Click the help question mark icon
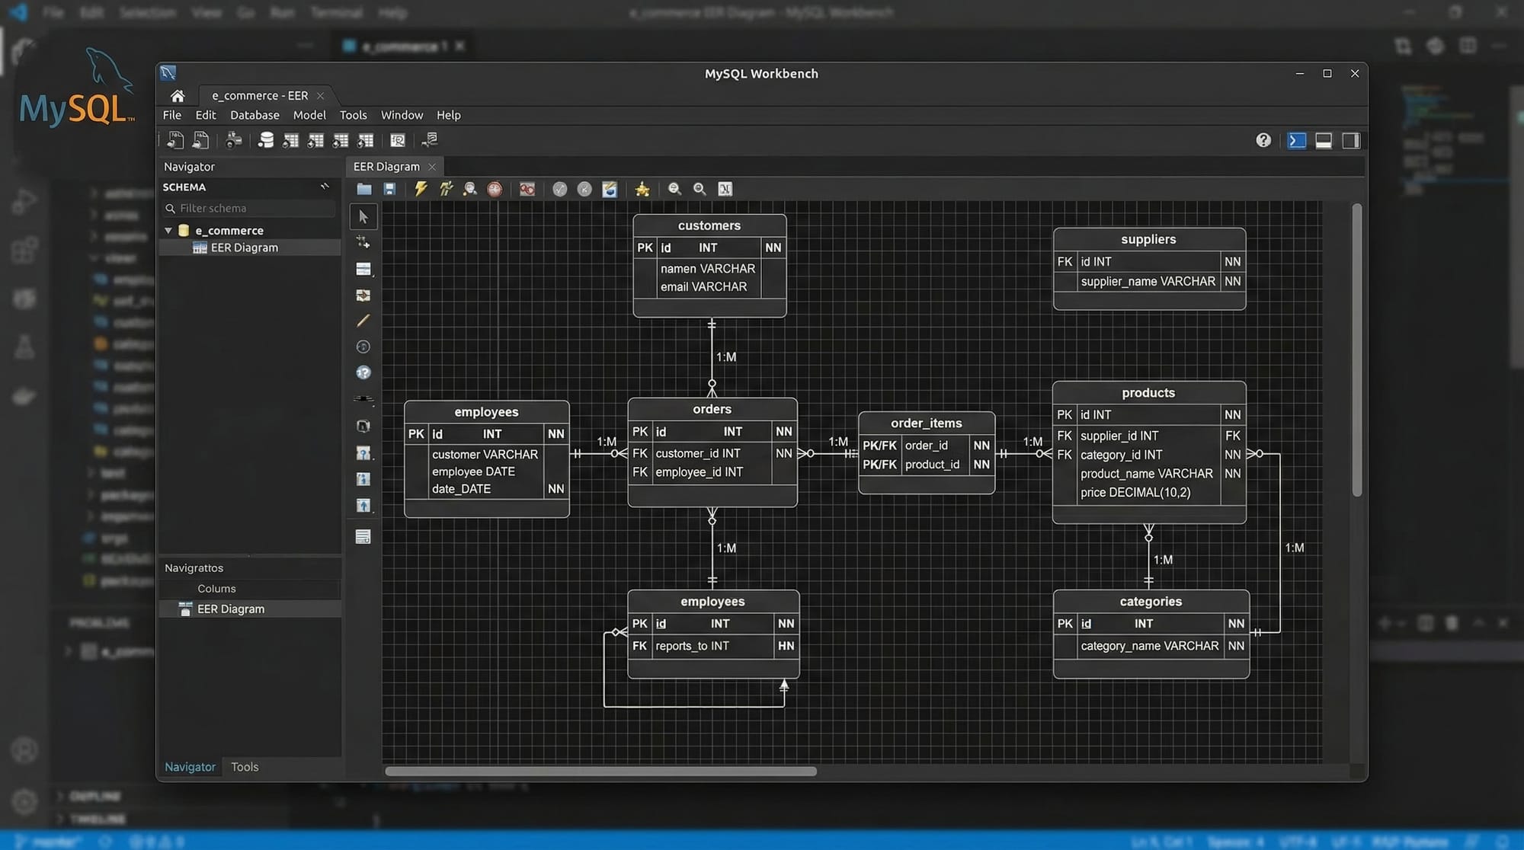This screenshot has height=850, width=1524. (x=1263, y=140)
